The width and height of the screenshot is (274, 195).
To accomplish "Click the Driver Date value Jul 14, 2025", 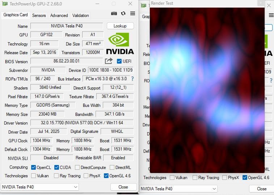I will click(49, 131).
